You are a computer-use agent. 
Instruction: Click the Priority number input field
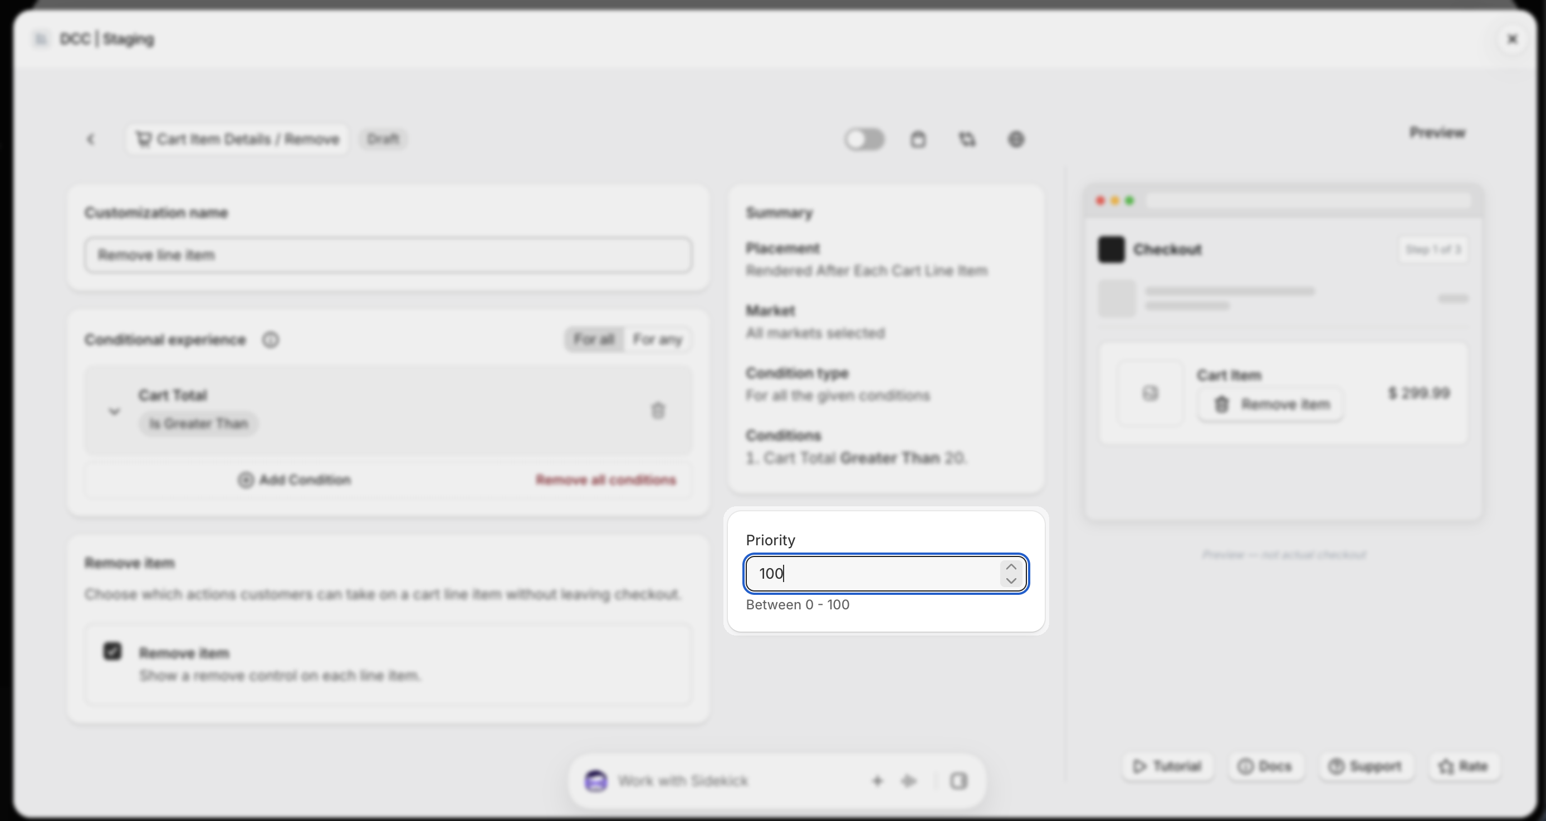point(886,574)
